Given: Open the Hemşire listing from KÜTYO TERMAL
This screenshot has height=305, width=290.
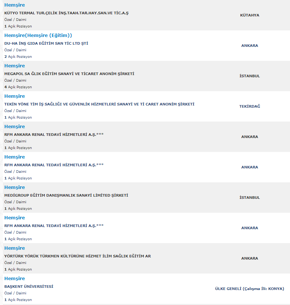Looking at the screenshot, I should point(15,5).
